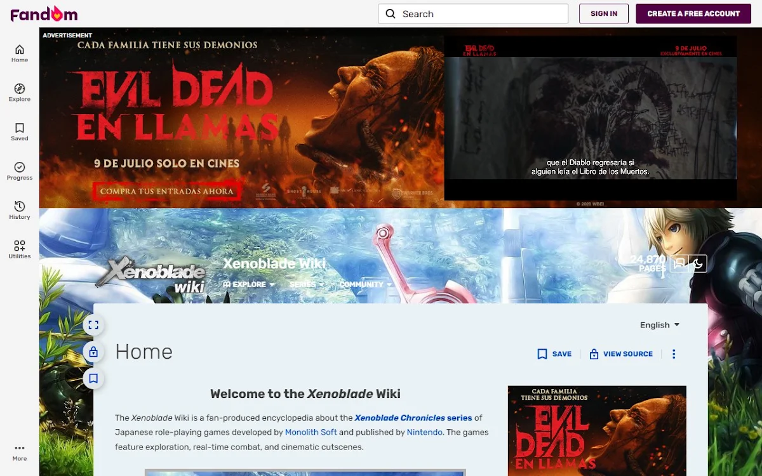
Task: Click the expand fullscreen content icon
Action: (93, 326)
